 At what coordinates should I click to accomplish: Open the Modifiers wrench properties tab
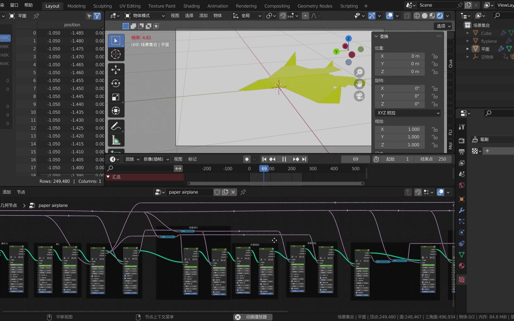click(x=461, y=210)
